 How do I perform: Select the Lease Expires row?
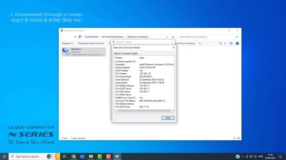click(x=144, y=83)
